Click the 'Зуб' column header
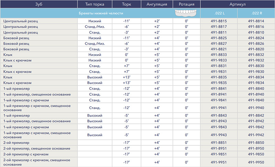The width and height of the screenshot is (275, 167). 39,4
